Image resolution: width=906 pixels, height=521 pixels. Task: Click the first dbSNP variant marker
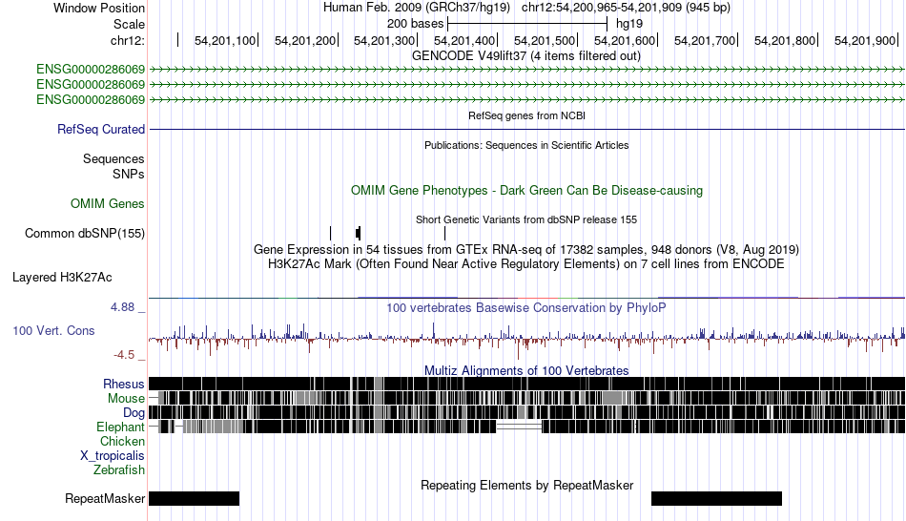click(331, 233)
